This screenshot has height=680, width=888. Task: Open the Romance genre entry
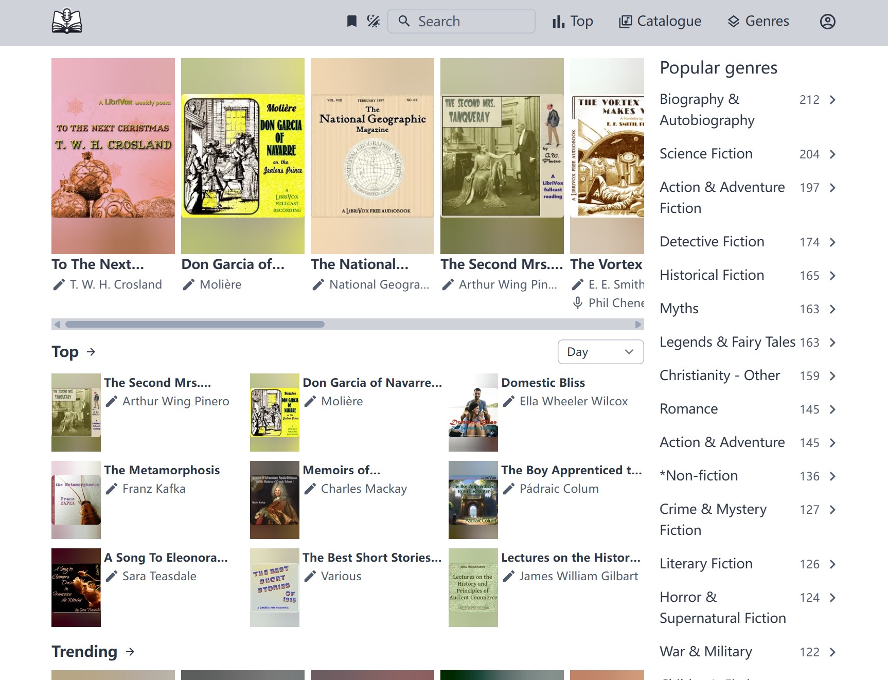pos(688,409)
